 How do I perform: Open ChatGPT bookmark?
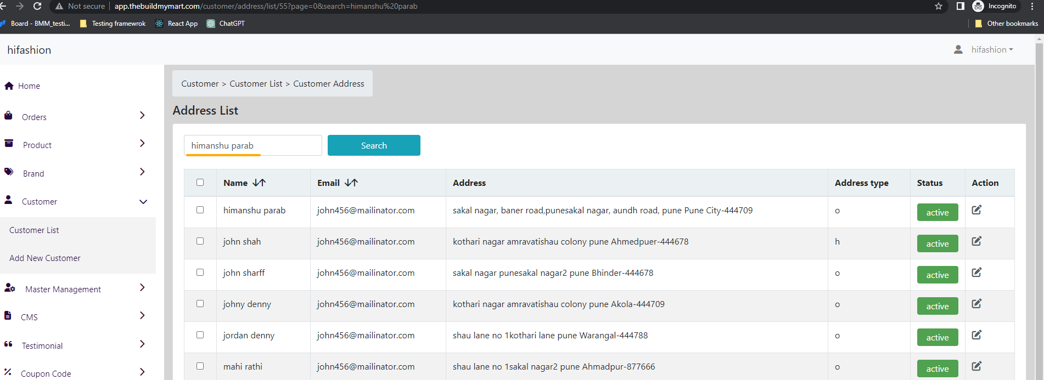(226, 24)
